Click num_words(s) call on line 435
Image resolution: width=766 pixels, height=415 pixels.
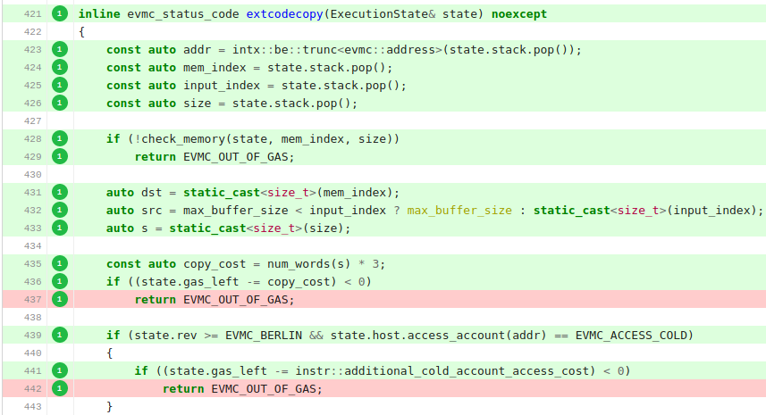tap(309, 264)
